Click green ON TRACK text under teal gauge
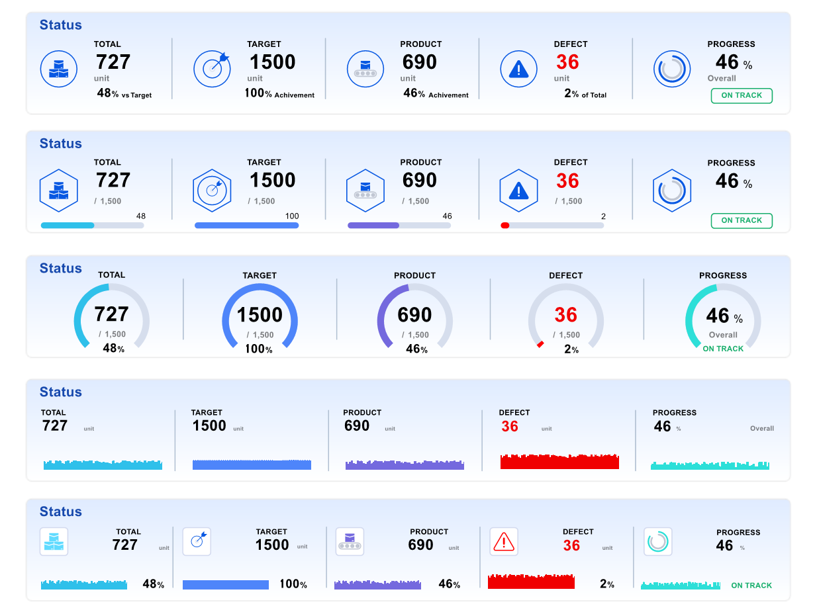This screenshot has width=817, height=612. click(x=723, y=349)
